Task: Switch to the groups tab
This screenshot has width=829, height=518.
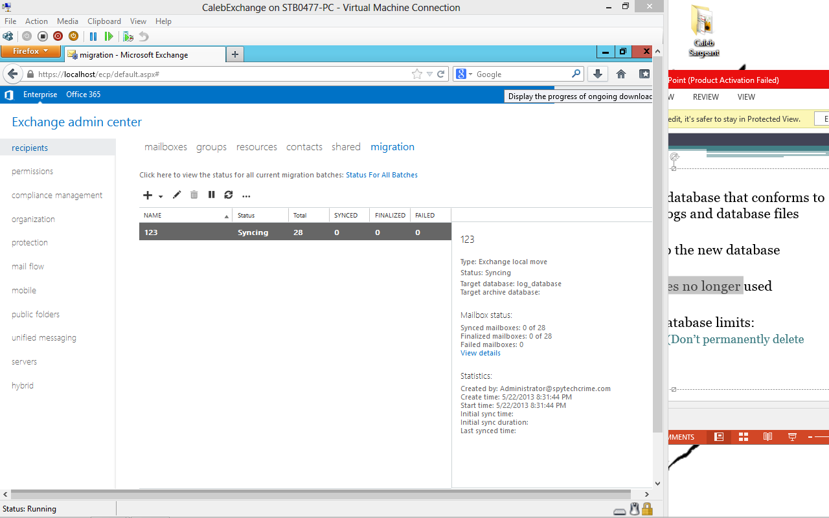Action: point(212,147)
